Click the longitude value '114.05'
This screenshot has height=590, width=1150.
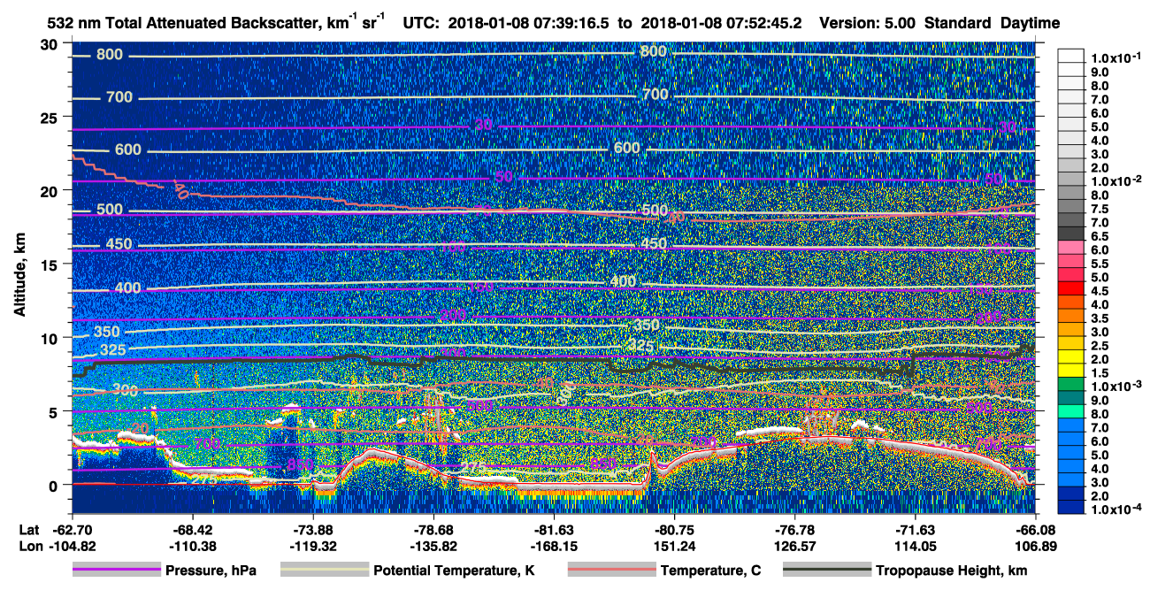(915, 546)
